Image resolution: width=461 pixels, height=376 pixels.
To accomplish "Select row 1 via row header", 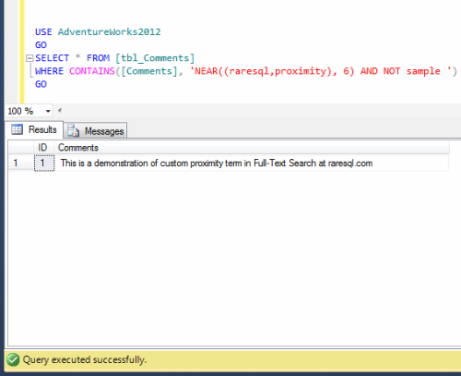I will point(21,163).
